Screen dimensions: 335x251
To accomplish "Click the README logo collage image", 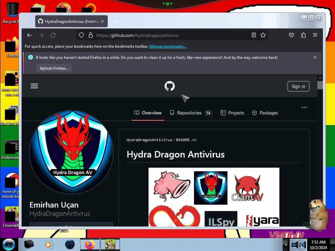I will click(x=214, y=197).
